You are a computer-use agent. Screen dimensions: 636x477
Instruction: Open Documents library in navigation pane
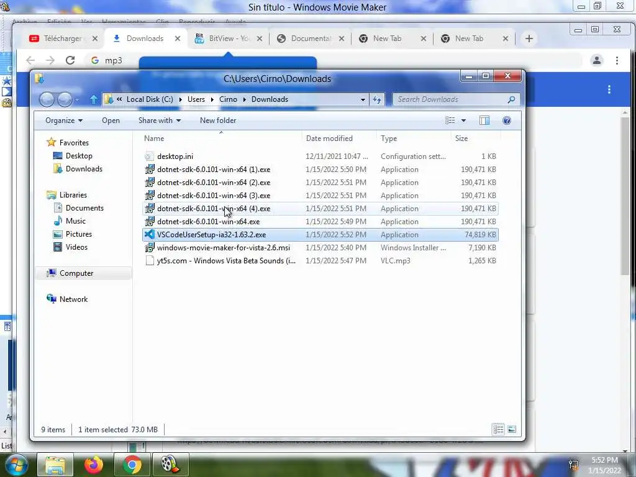[84, 207]
